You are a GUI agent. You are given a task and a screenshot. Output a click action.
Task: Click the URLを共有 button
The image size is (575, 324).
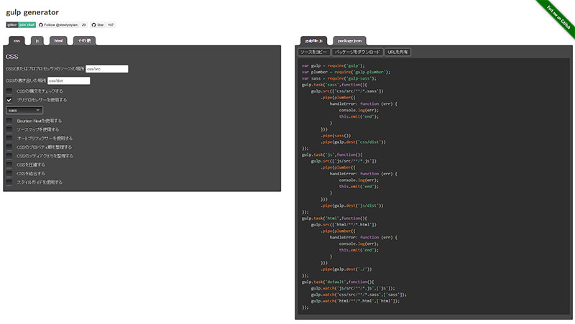pos(398,52)
